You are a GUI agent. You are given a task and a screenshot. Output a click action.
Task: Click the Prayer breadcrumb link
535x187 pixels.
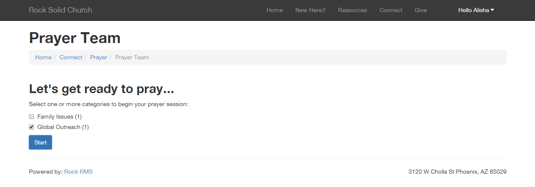tap(98, 57)
